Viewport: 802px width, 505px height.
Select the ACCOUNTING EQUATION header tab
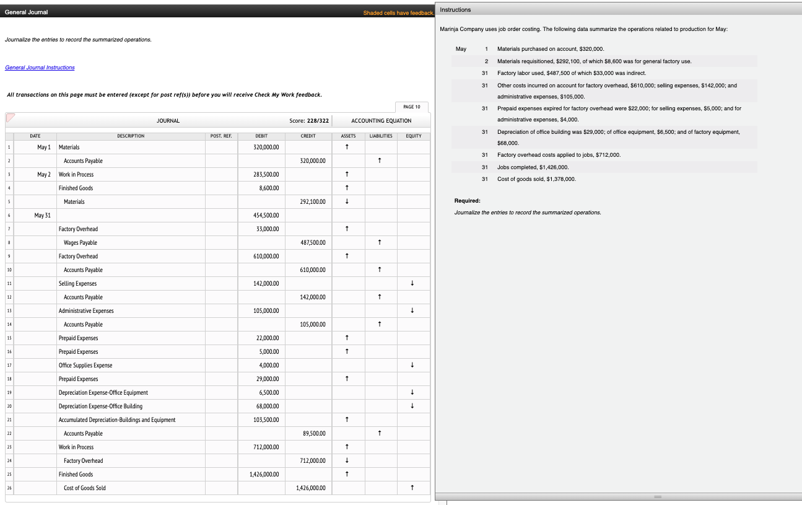(381, 120)
